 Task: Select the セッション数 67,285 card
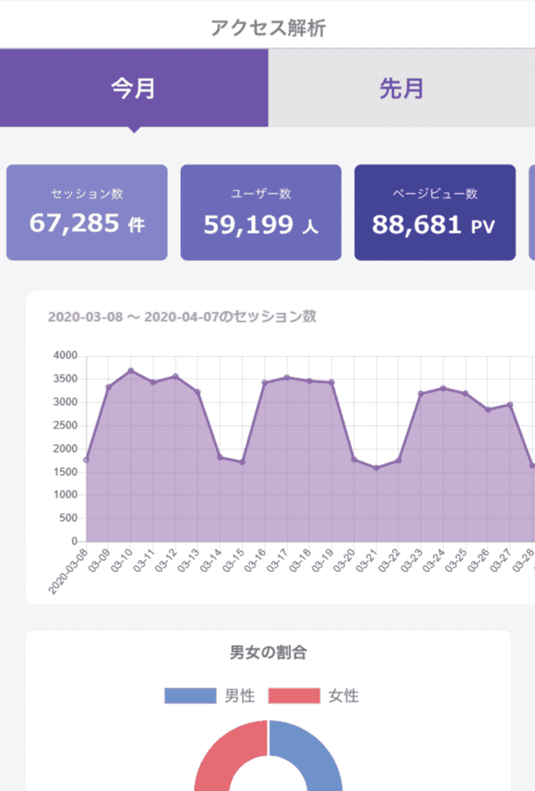pyautogui.click(x=87, y=213)
